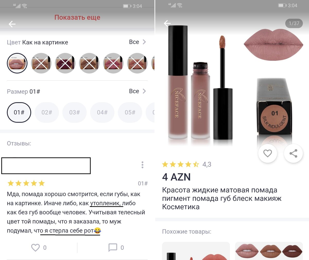Pick the dark burgundy crossed-out color swatch
The width and height of the screenshot is (309, 260).
click(65, 63)
